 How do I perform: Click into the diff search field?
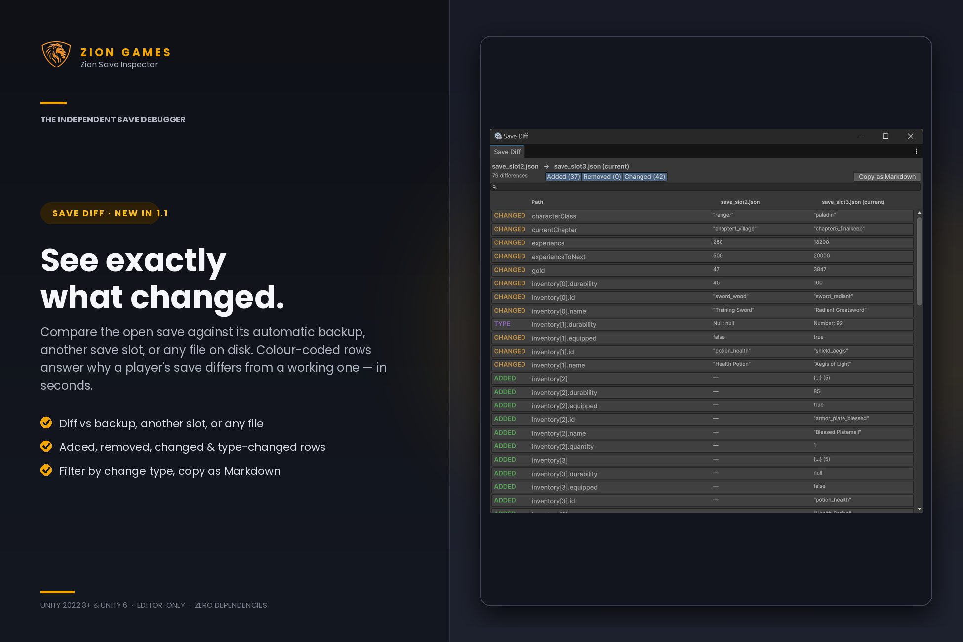tap(705, 187)
